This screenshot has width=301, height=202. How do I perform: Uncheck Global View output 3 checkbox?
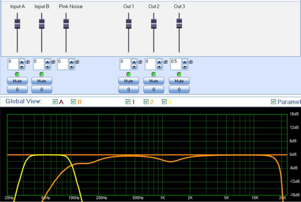(x=164, y=102)
